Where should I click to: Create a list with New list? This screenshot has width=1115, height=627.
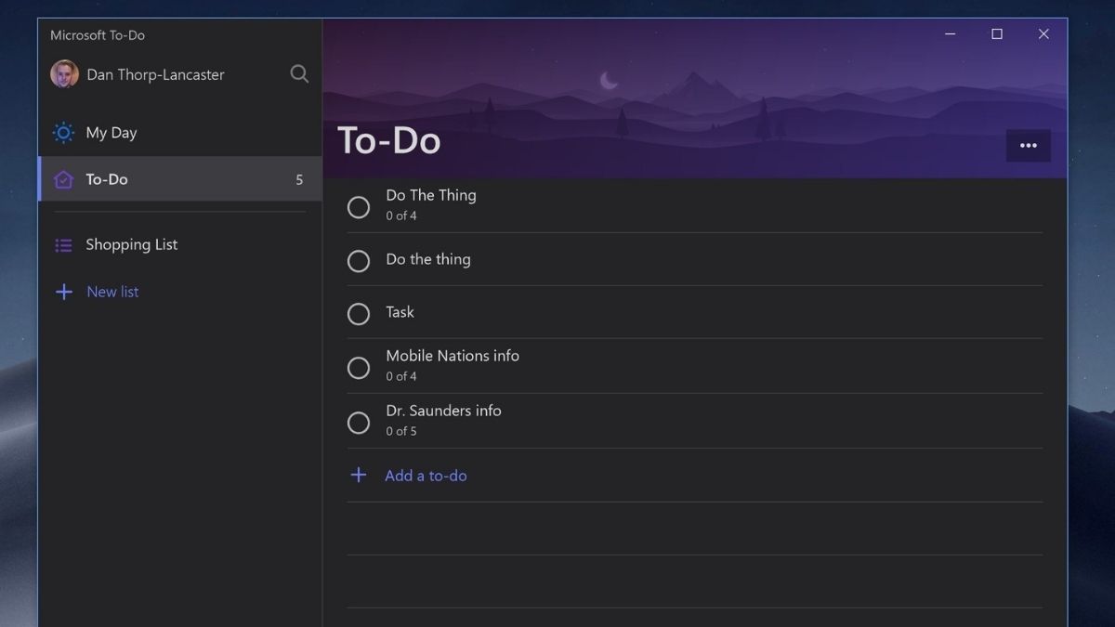click(x=180, y=292)
